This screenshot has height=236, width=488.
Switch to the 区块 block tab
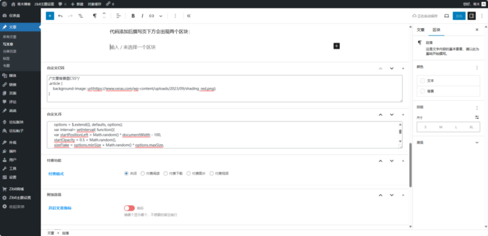coord(436,30)
